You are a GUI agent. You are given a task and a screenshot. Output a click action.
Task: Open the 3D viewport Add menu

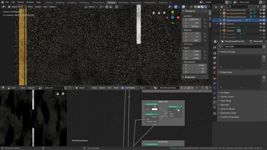click(45, 7)
